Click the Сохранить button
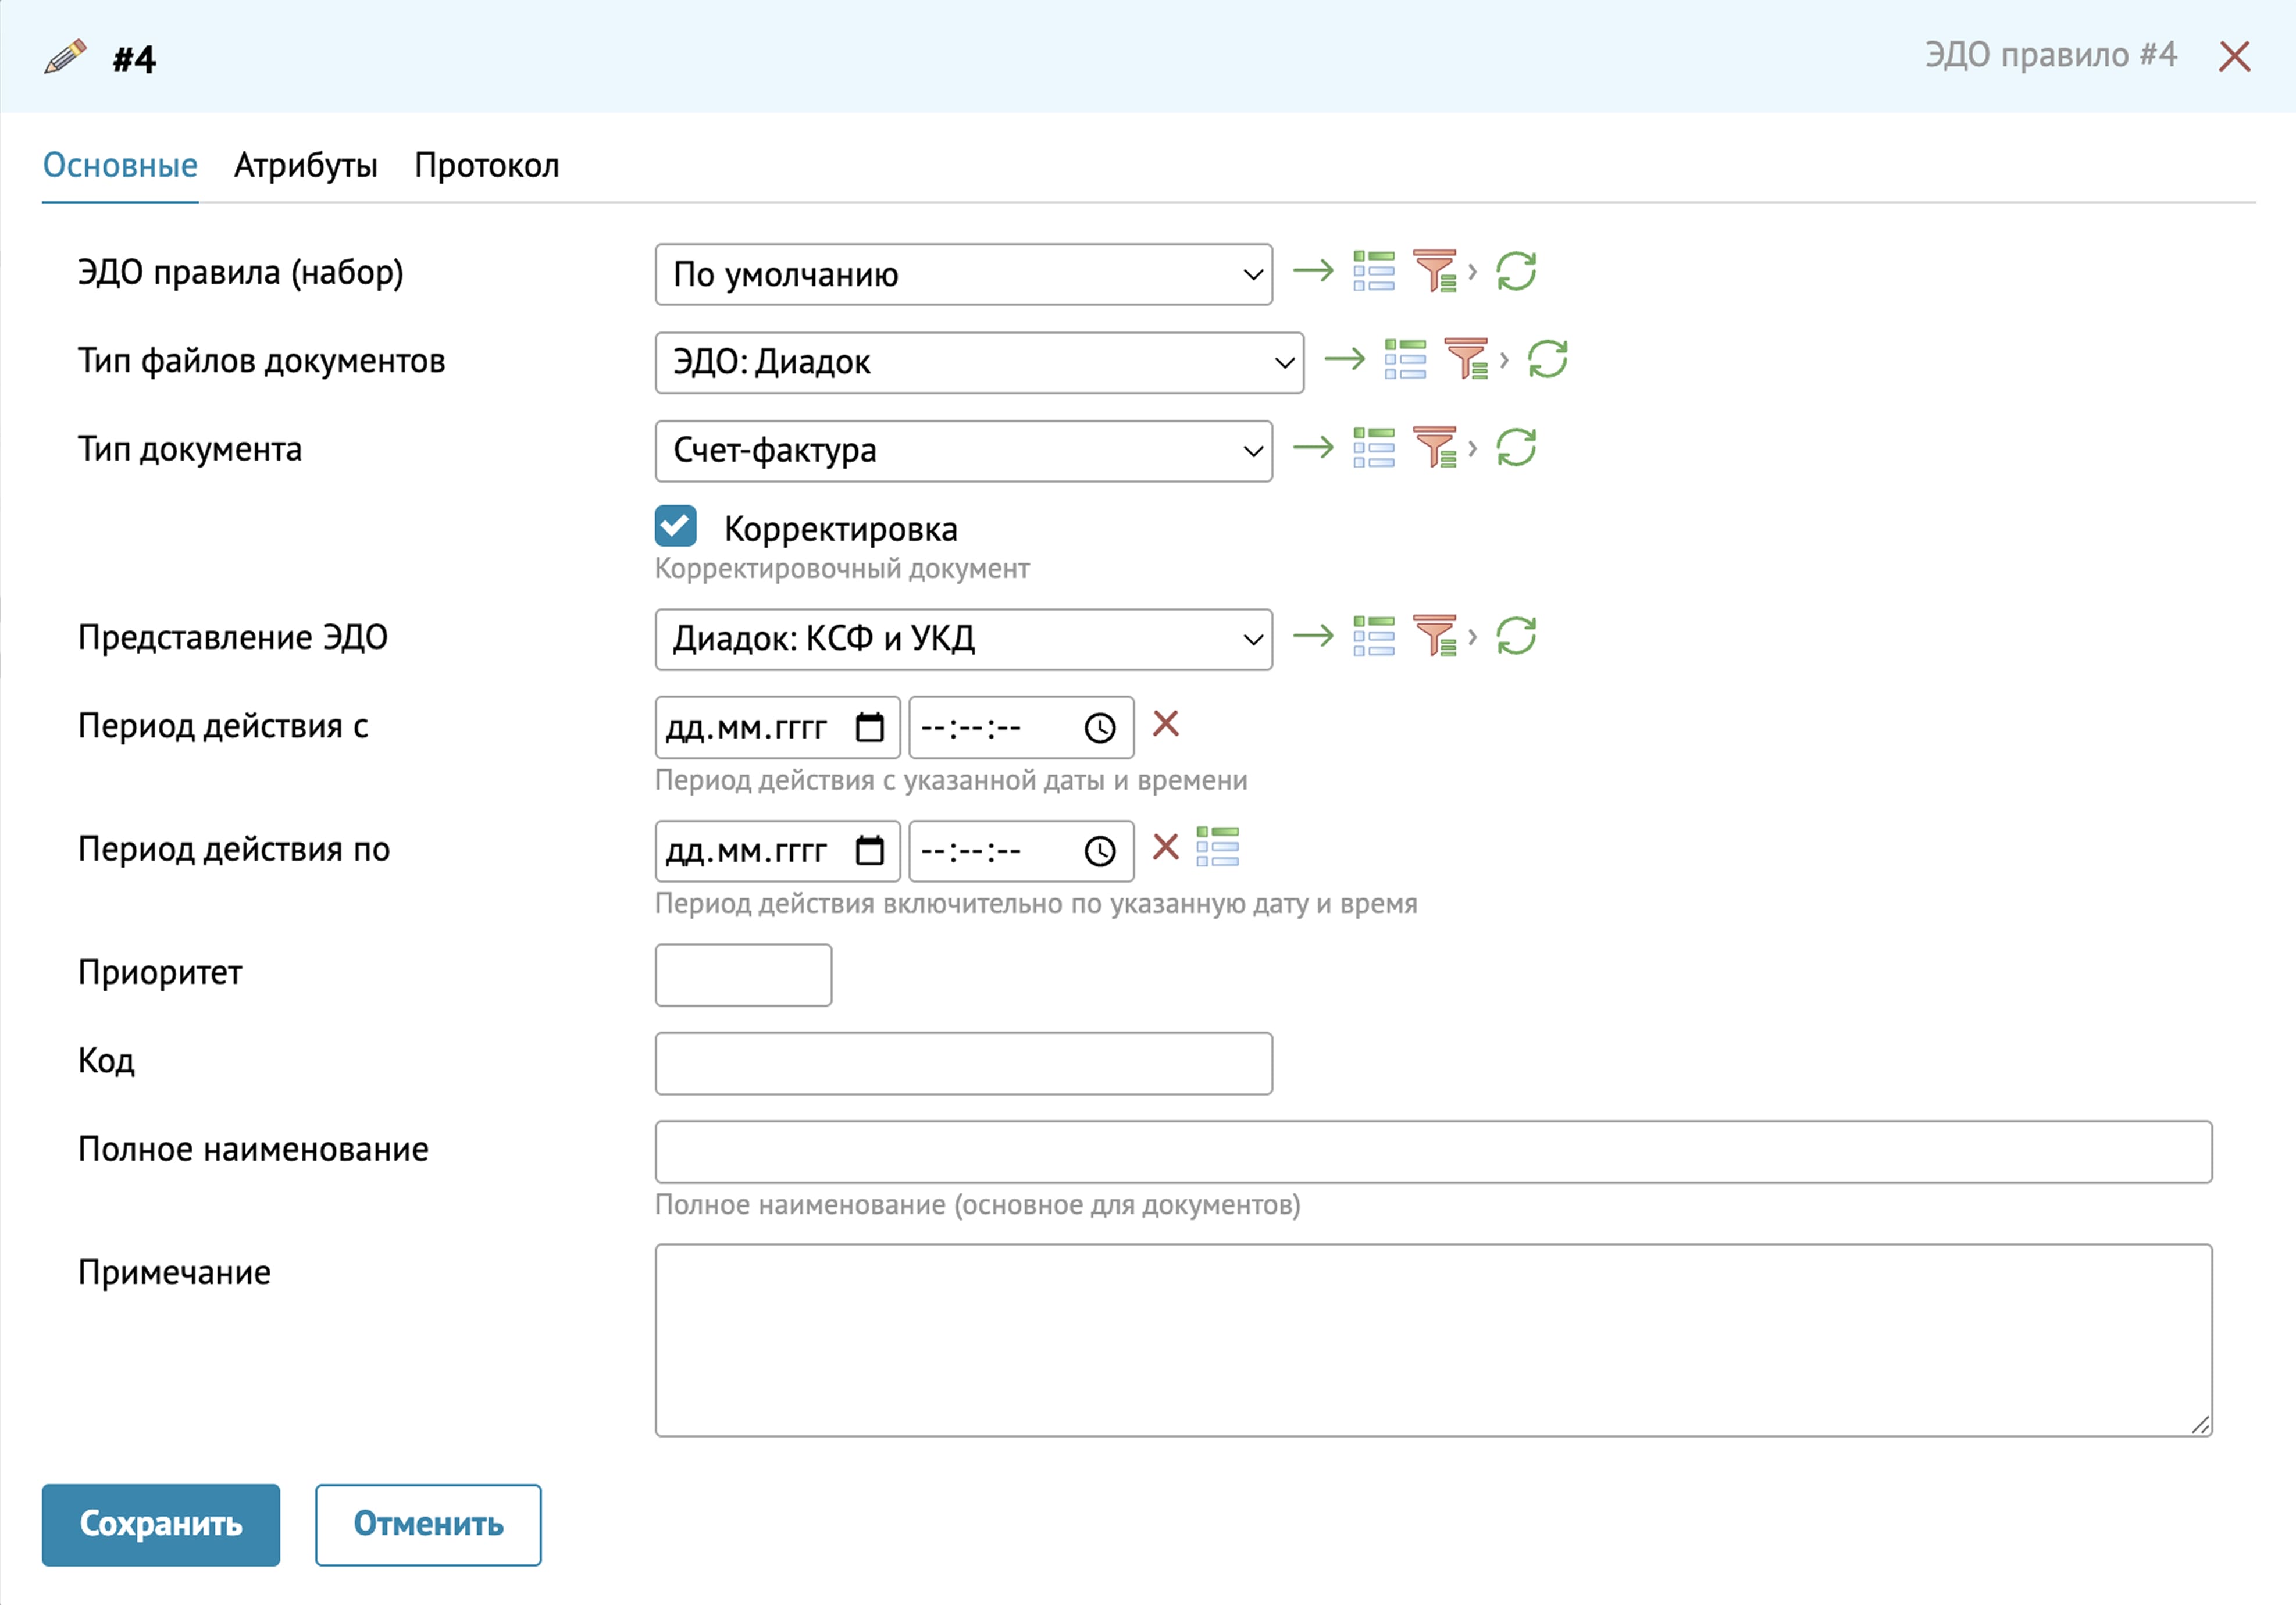The image size is (2296, 1605). (x=161, y=1524)
